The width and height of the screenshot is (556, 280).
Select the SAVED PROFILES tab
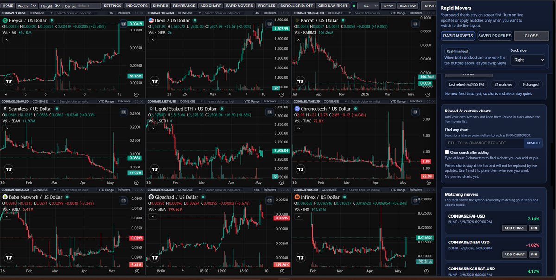(494, 36)
